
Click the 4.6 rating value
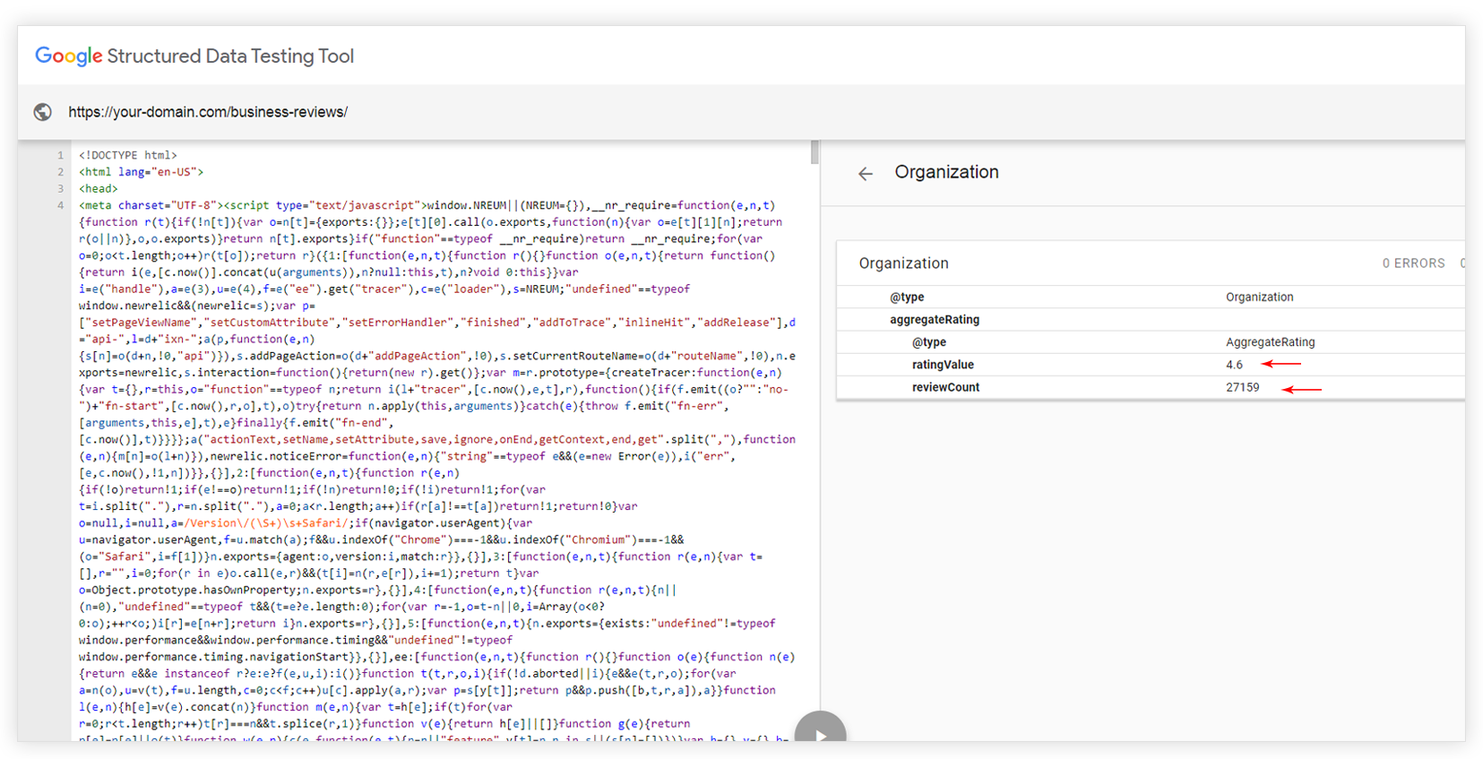coord(1234,365)
